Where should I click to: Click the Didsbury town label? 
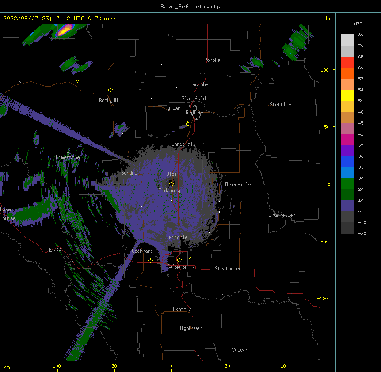pyautogui.click(x=170, y=190)
